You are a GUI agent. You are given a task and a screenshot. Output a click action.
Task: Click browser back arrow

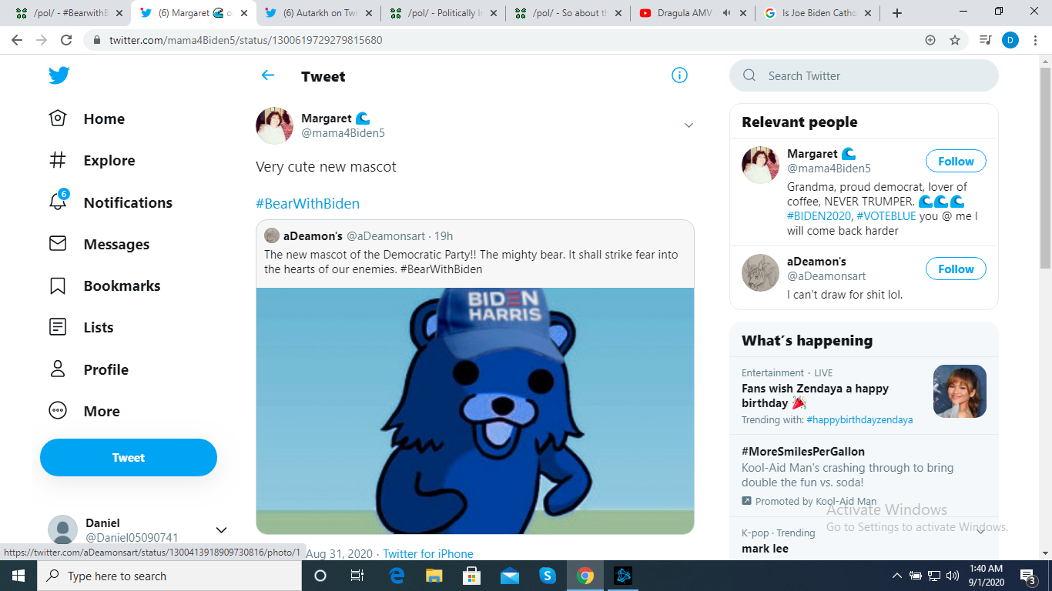pyautogui.click(x=17, y=40)
